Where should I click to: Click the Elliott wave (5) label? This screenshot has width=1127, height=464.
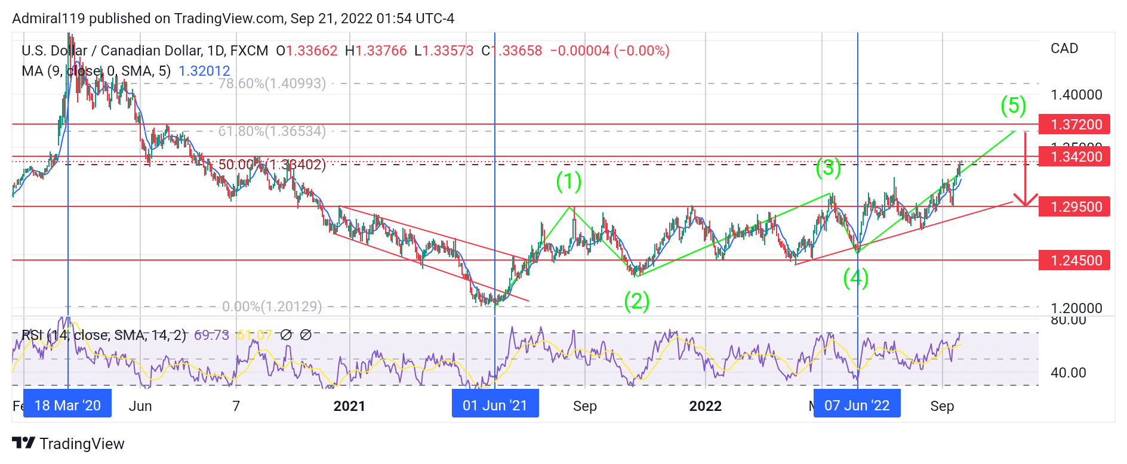point(1013,106)
